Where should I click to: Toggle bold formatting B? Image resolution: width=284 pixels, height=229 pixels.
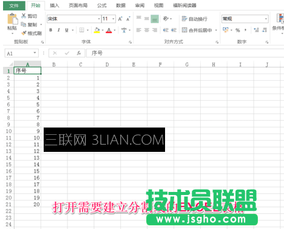[x=51, y=30]
